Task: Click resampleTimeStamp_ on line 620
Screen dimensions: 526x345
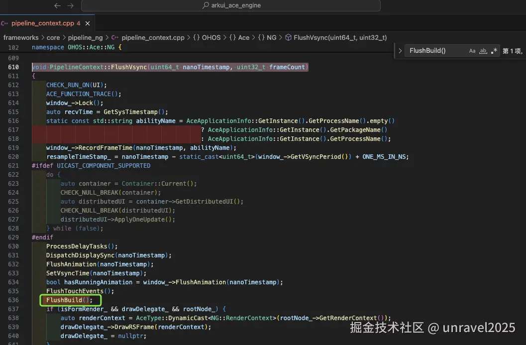Action: [79, 157]
